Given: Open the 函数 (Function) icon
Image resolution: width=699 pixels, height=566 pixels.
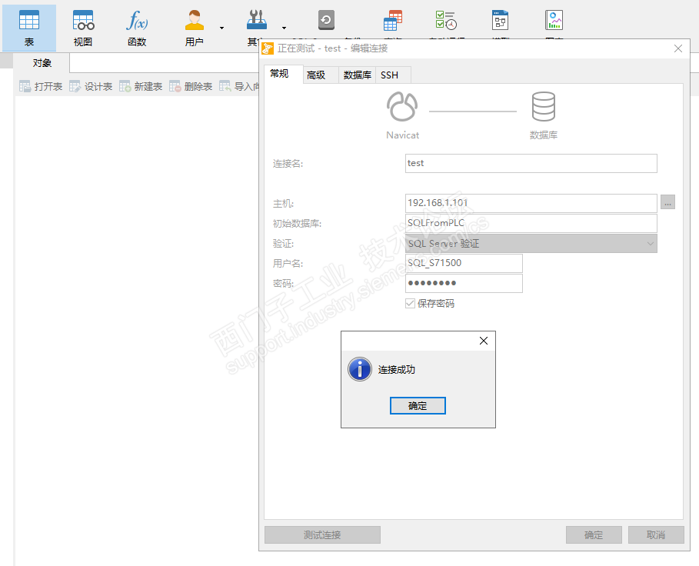Looking at the screenshot, I should click(137, 28).
